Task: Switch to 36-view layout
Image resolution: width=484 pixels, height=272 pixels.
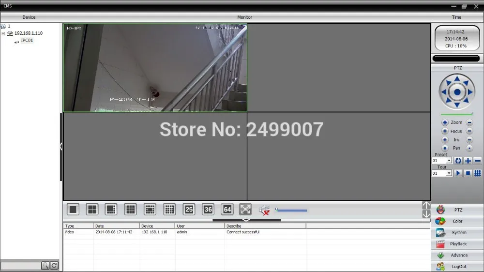Action: click(208, 210)
